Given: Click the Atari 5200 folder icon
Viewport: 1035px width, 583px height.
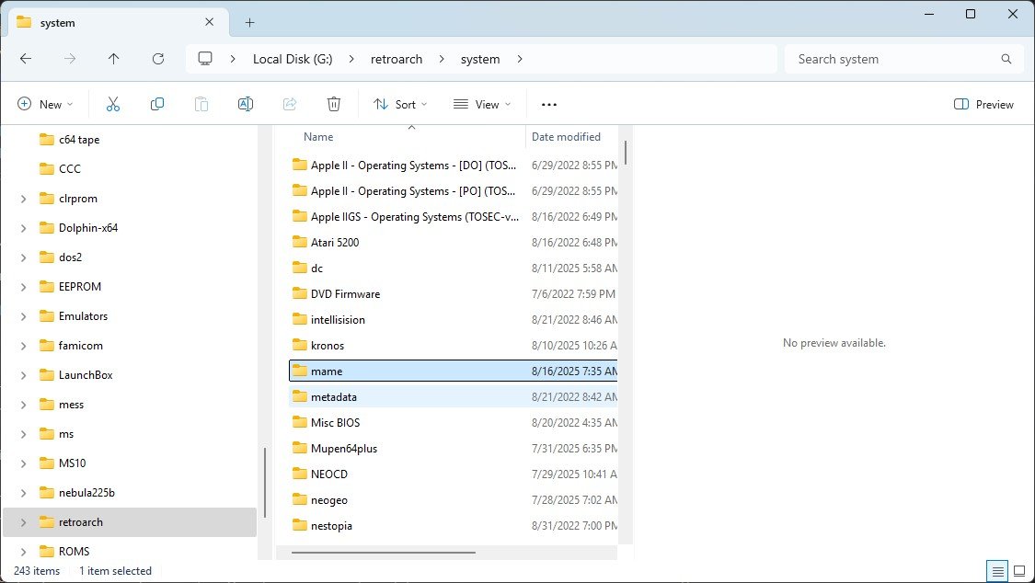Looking at the screenshot, I should pyautogui.click(x=300, y=242).
